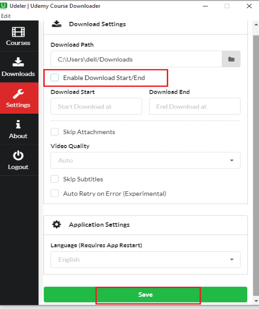Viewport: 259px width, 309px height.
Task: Click the Download Settings header icon
Action: (56, 24)
